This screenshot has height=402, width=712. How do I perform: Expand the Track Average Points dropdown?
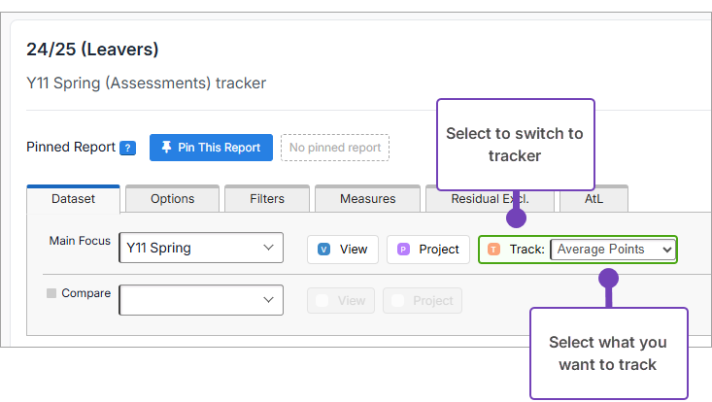[613, 250]
